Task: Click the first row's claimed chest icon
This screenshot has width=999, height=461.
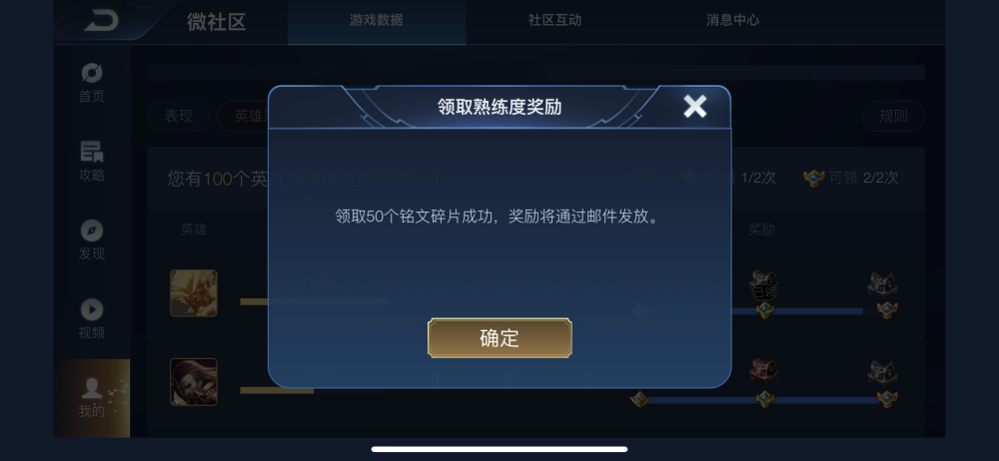Action: pos(764,284)
